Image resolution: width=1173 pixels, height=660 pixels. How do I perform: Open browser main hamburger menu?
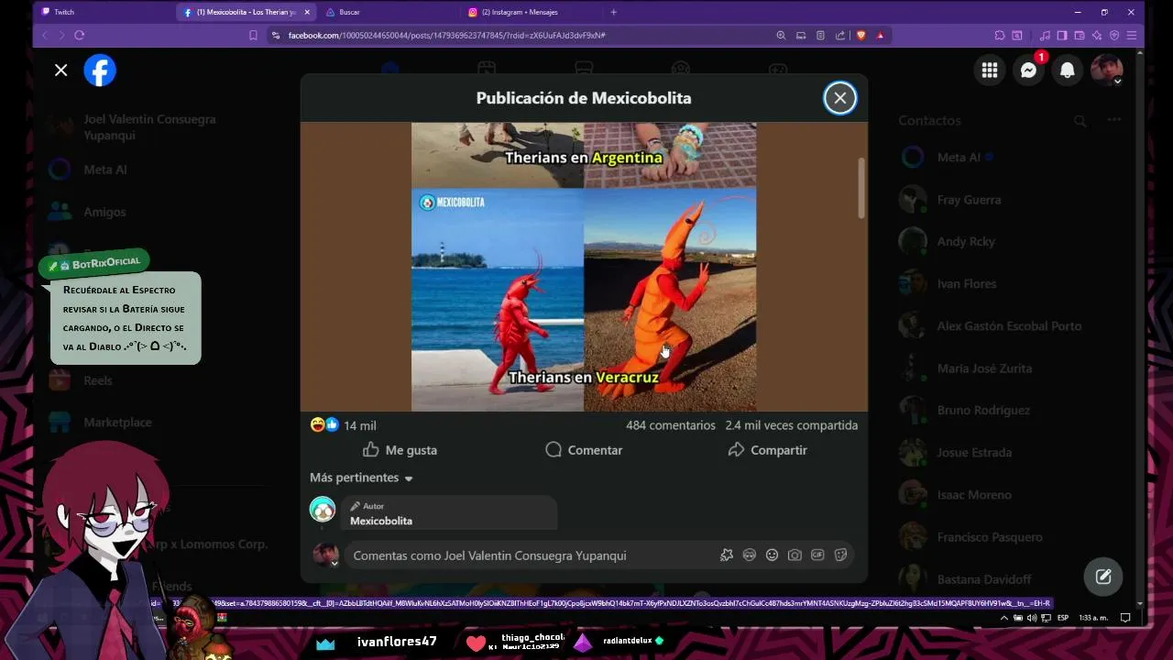[x=1132, y=35]
